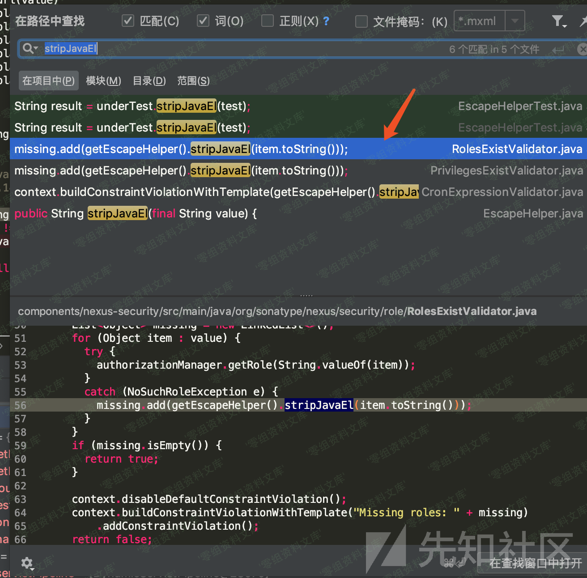Toggle the 匹配(C) match case checkbox
Image resolution: width=587 pixels, height=578 pixels.
pos(128,21)
